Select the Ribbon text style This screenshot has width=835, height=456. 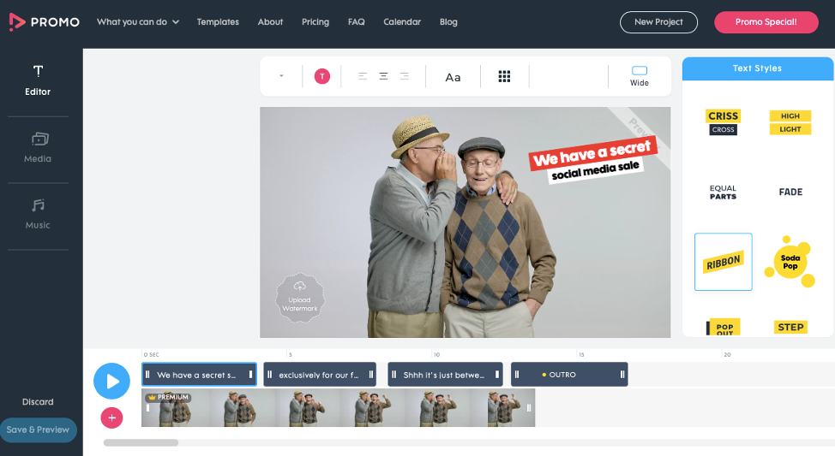coord(724,262)
